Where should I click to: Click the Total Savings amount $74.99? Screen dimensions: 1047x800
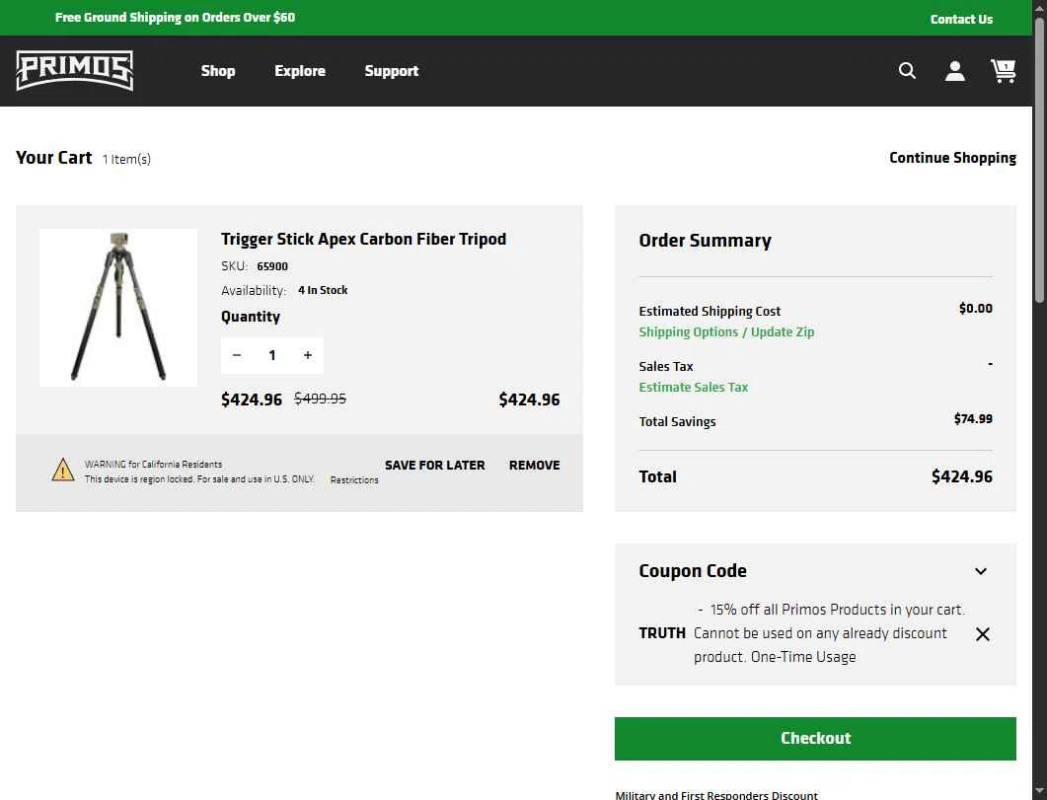pyautogui.click(x=973, y=419)
